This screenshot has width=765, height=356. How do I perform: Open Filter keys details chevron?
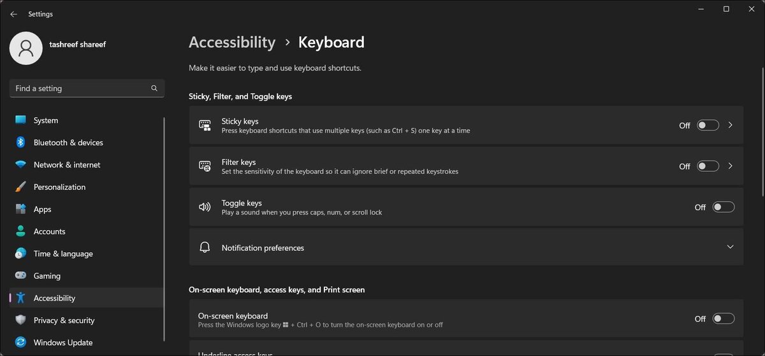pyautogui.click(x=731, y=166)
